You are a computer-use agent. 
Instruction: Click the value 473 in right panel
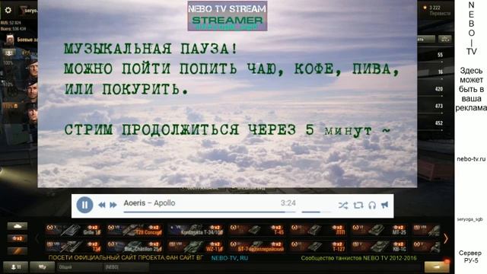(x=439, y=106)
